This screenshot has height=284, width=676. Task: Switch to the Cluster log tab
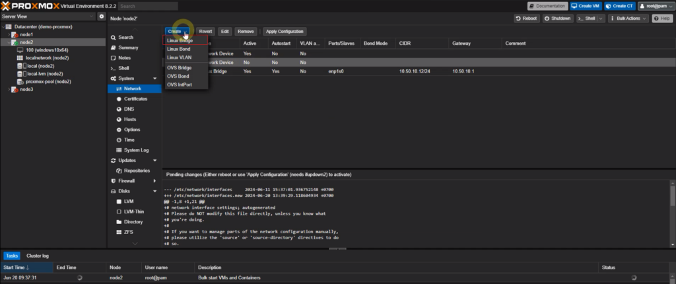(38, 256)
